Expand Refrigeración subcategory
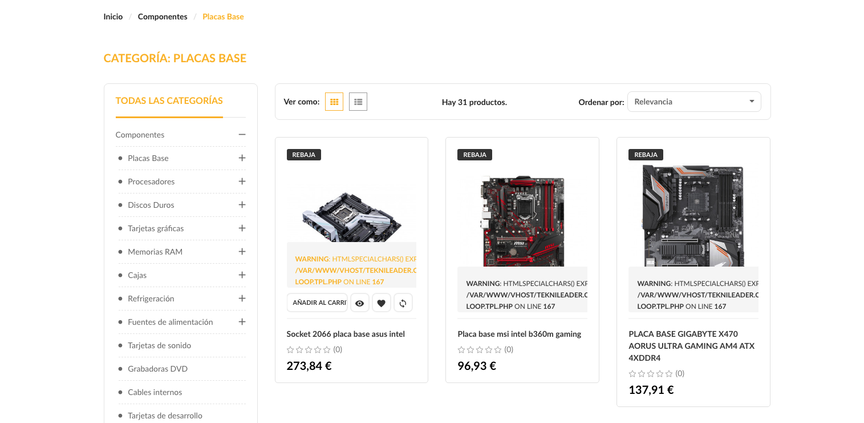 point(242,299)
